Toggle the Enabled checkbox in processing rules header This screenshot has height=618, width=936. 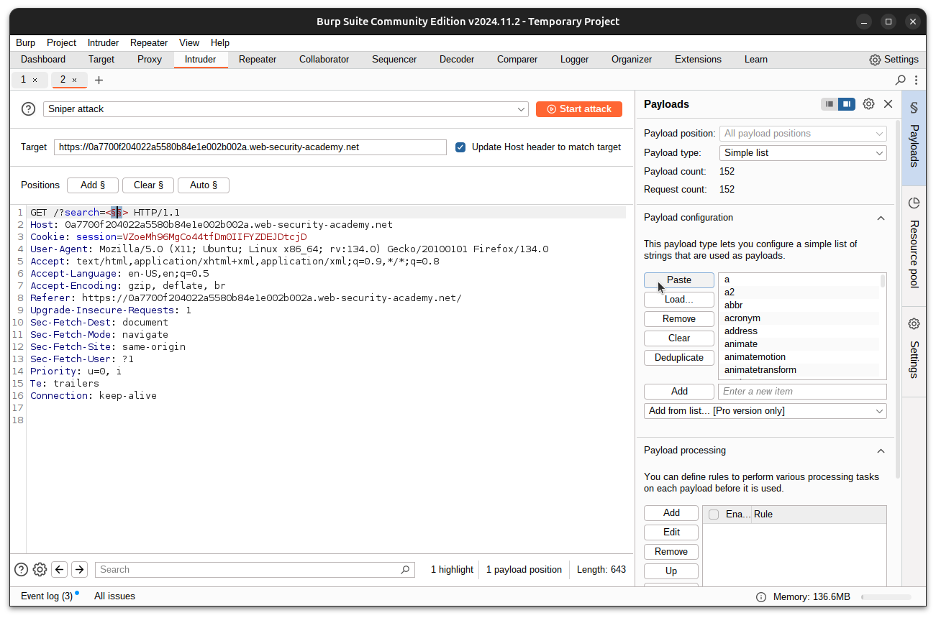(714, 515)
